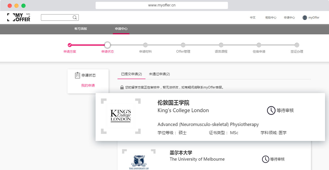Select the 未通过申请(2) tab

click(x=159, y=74)
